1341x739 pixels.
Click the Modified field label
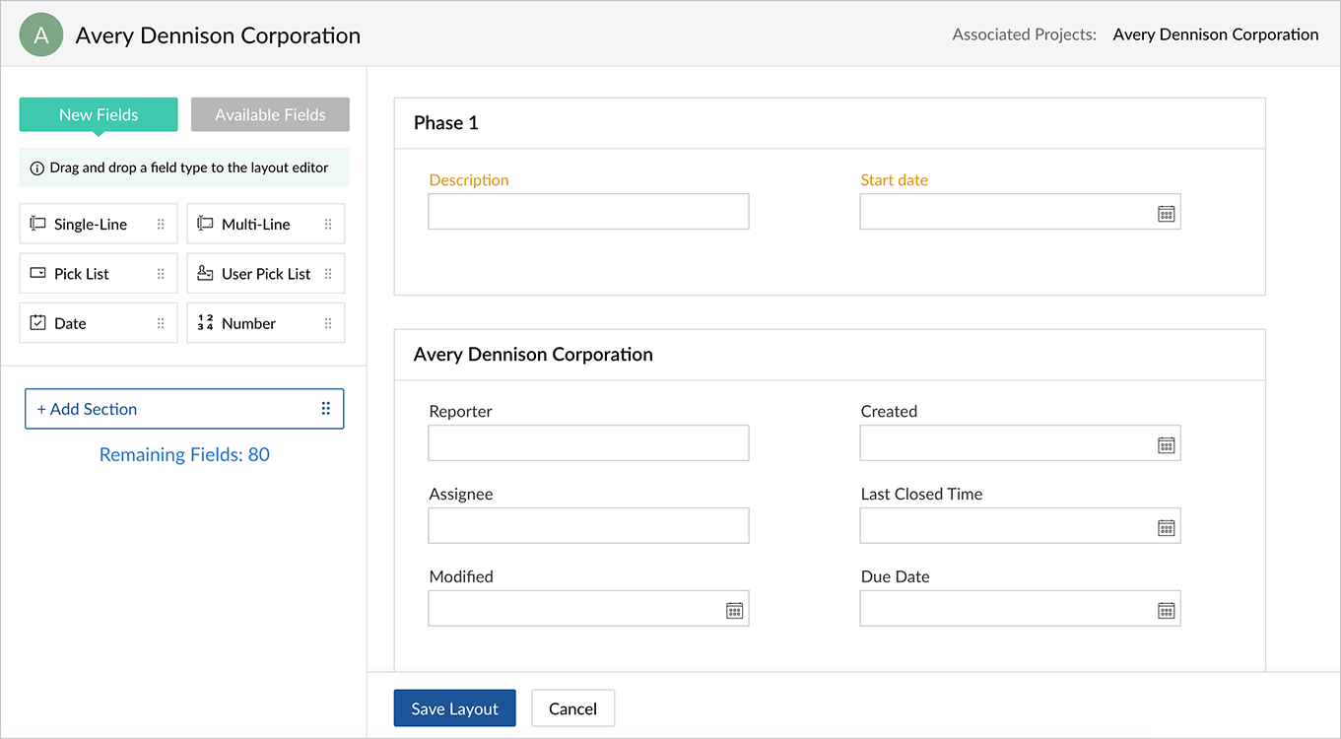pos(461,577)
